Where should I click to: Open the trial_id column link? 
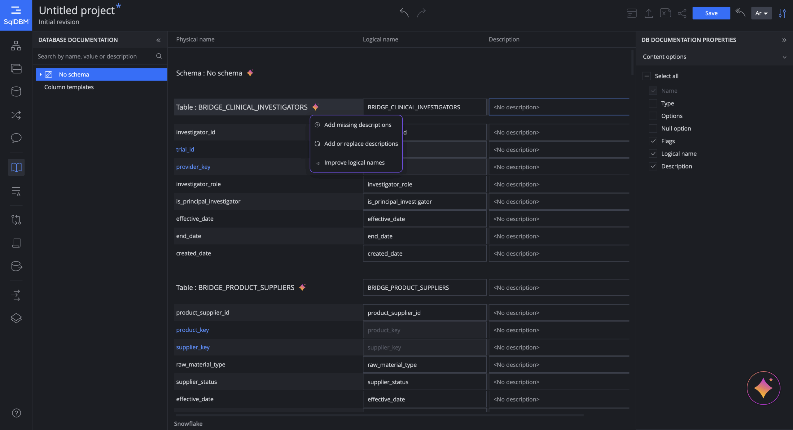185,149
